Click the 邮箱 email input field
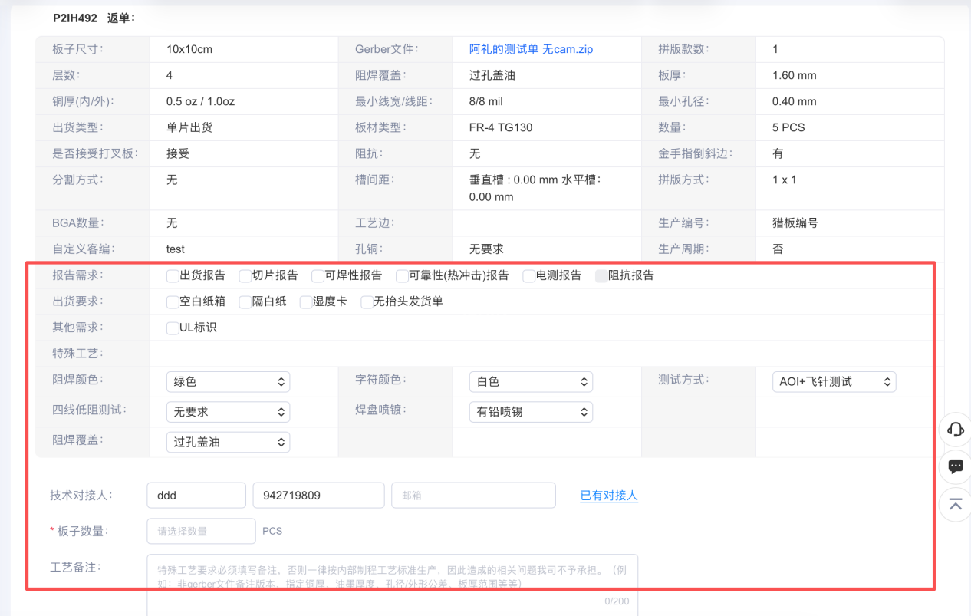The width and height of the screenshot is (971, 616). [473, 495]
